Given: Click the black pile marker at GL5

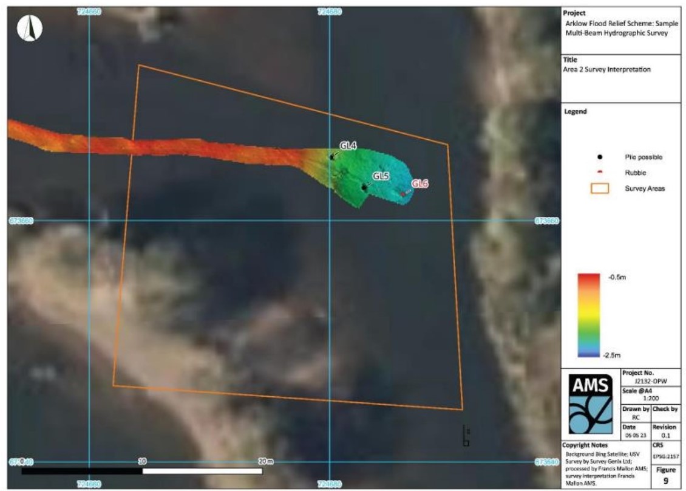Looking at the screenshot, I should point(364,187).
